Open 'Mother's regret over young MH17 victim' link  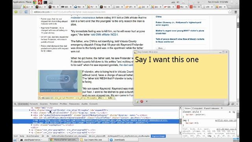pos(180,32)
